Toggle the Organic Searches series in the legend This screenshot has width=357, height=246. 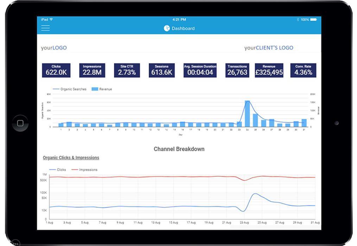(70, 89)
